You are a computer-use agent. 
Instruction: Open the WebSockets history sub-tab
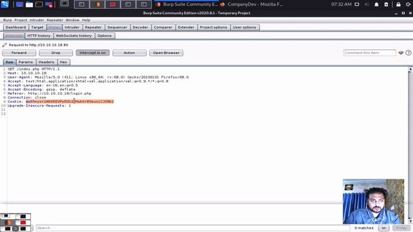74,36
